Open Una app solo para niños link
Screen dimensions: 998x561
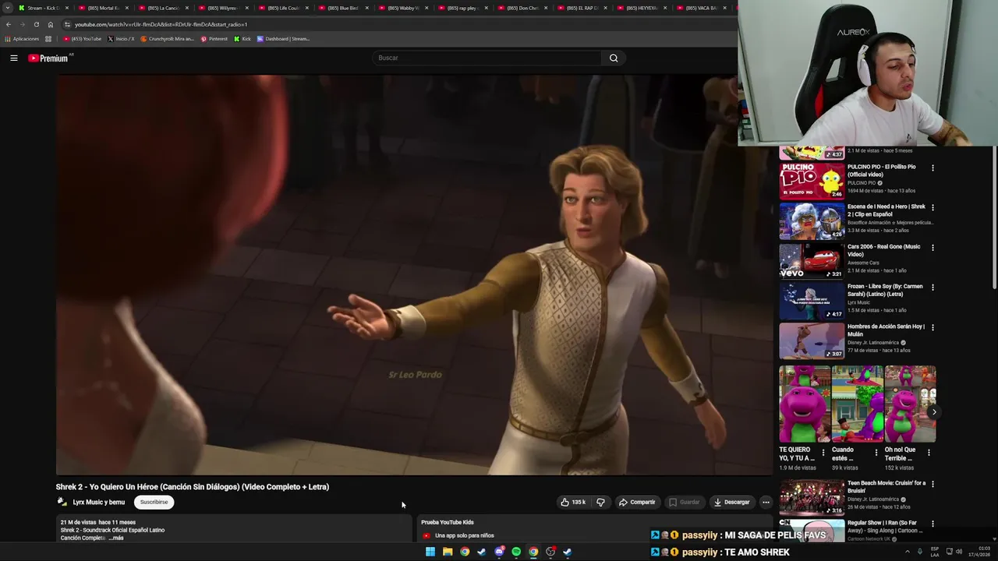point(465,536)
